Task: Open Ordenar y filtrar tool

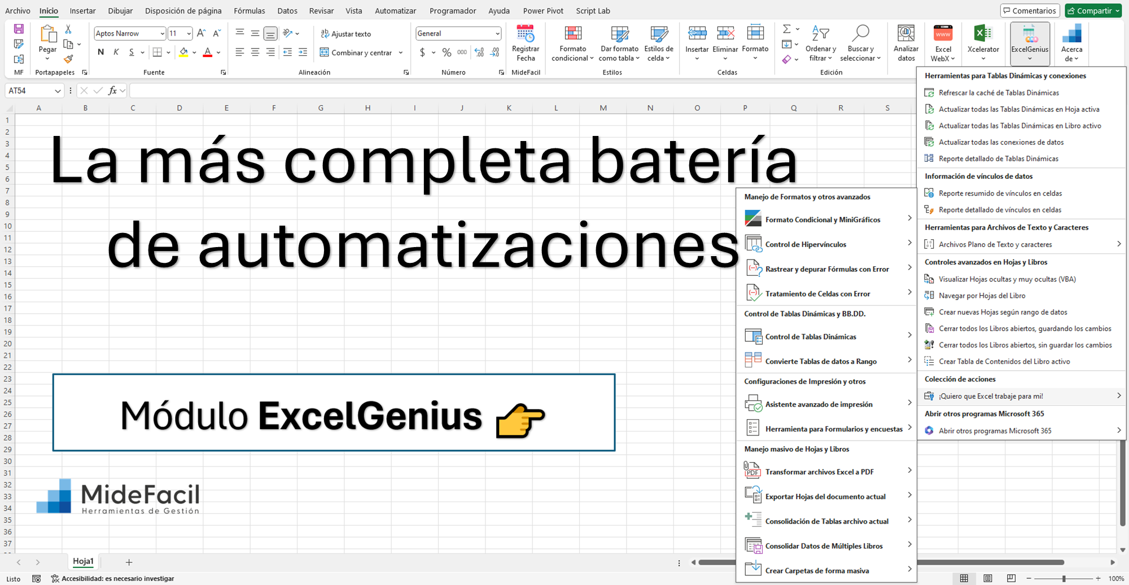Action: tap(820, 43)
